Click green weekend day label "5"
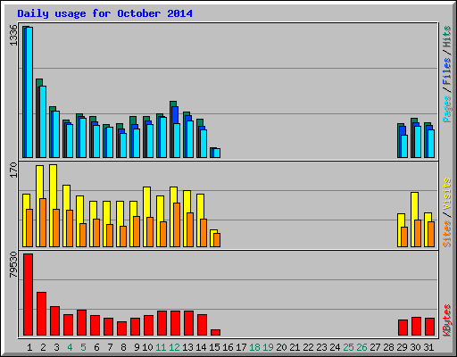 [83, 347]
